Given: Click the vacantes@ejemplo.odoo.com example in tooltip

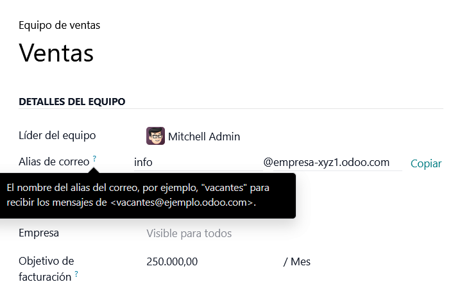Looking at the screenshot, I should tap(182, 203).
